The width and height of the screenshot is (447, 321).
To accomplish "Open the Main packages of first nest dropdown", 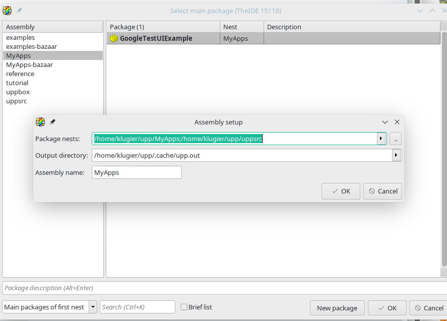I will (x=93, y=307).
